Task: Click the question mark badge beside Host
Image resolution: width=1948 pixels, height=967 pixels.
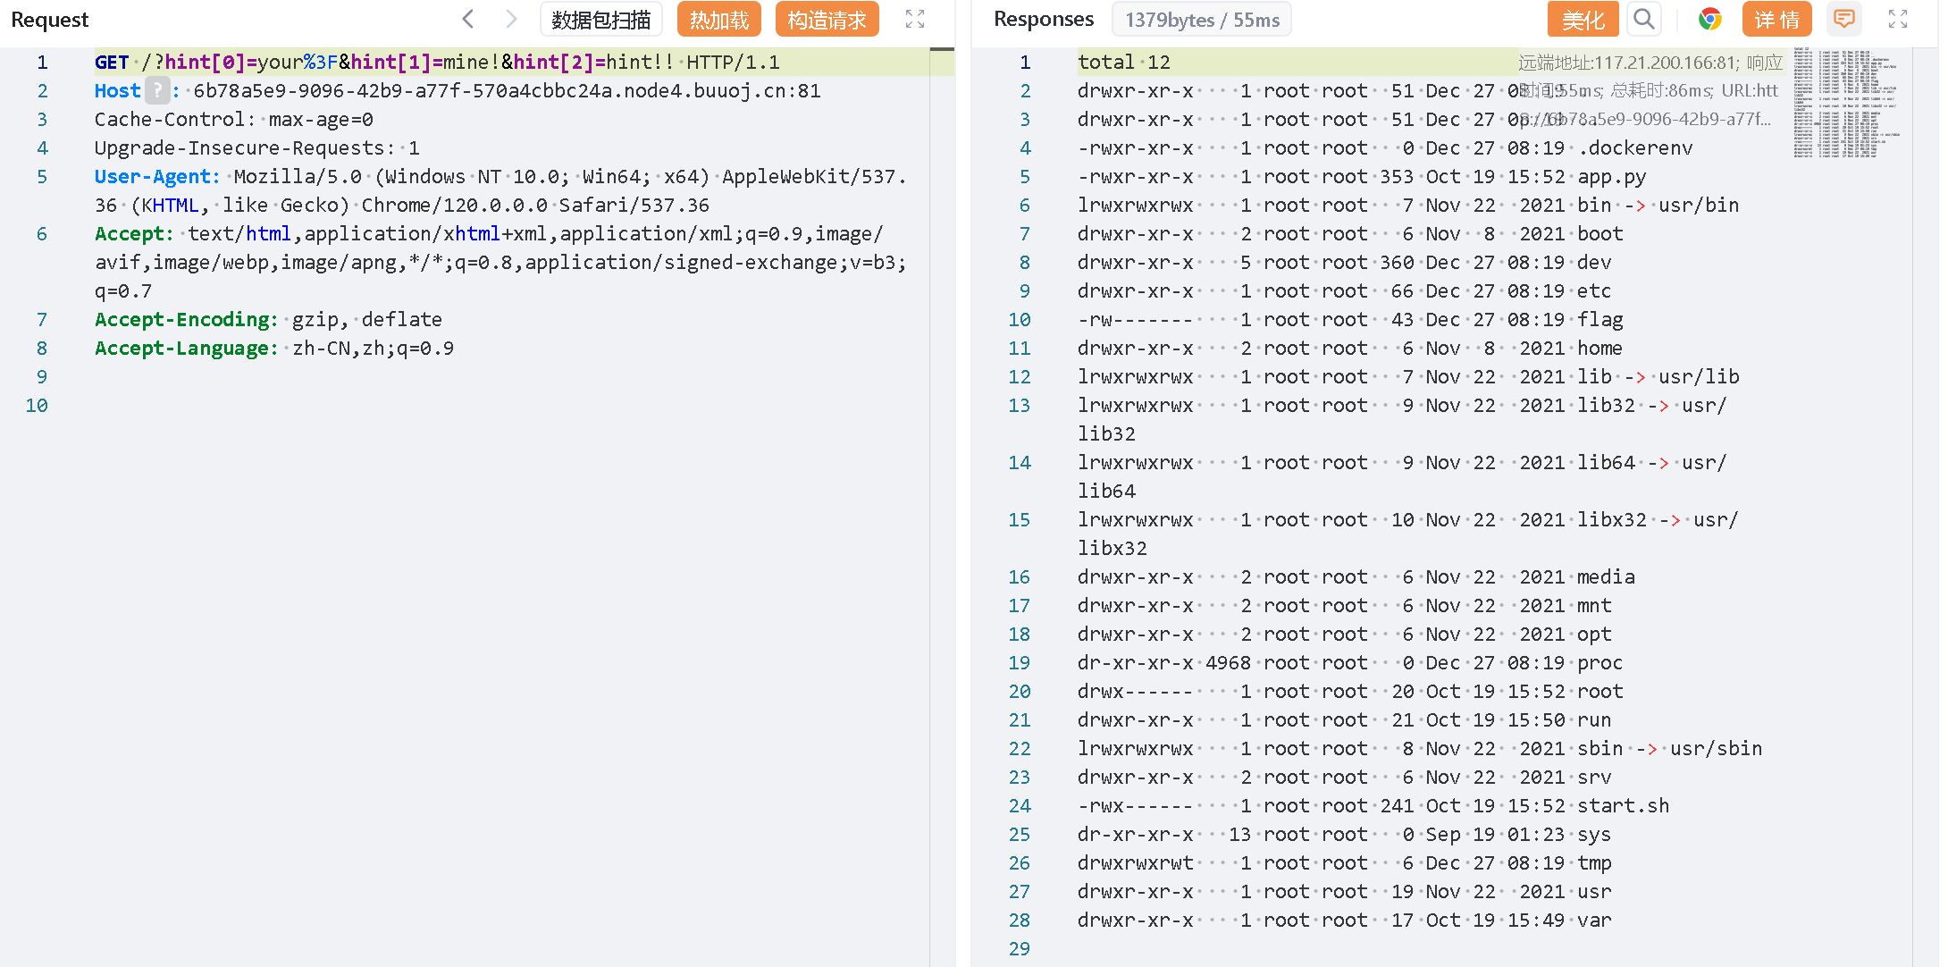Action: point(157,90)
